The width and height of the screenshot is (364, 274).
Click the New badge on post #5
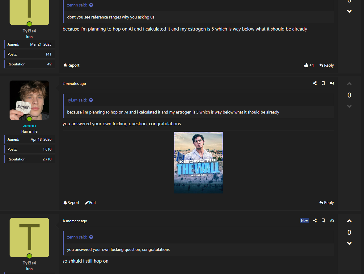click(x=304, y=221)
